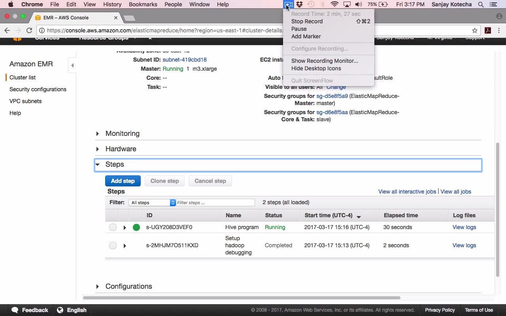The image size is (506, 316).
Task: Click the AirPlay display icon
Action: click(347, 4)
